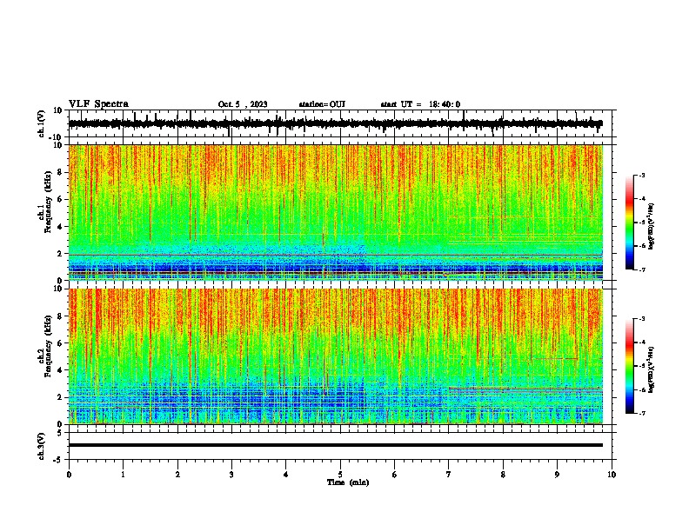This screenshot has width=689, height=532.
Task: Click tick label "3" on Time axis
Action: coord(231,475)
